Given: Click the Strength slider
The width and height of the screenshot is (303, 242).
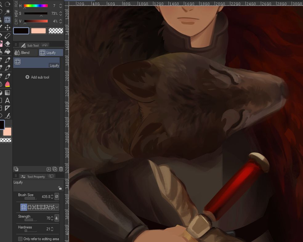Looking at the screenshot, I should point(30,220).
